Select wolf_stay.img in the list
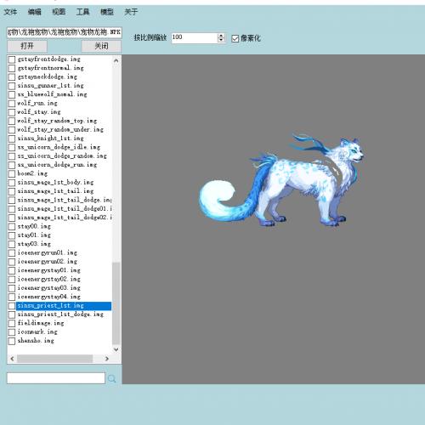The image size is (425, 425). click(39, 112)
